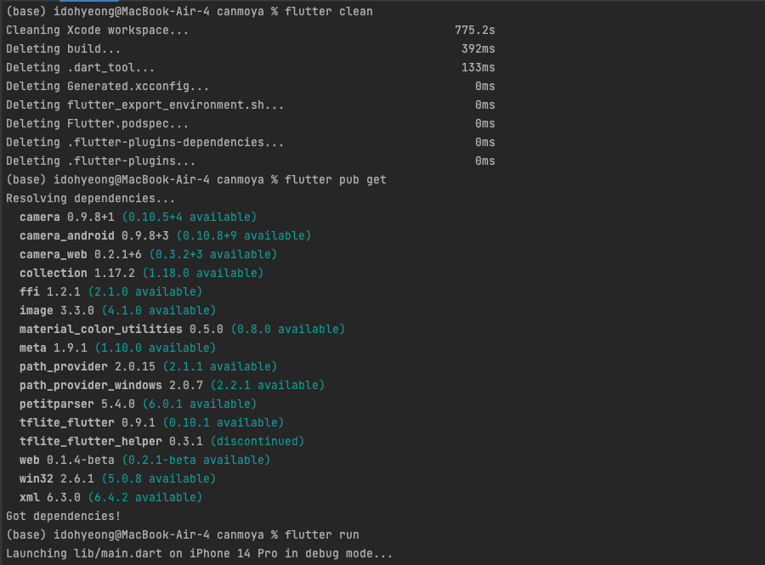Click 'xml' package name
The height and width of the screenshot is (565, 765).
29,497
